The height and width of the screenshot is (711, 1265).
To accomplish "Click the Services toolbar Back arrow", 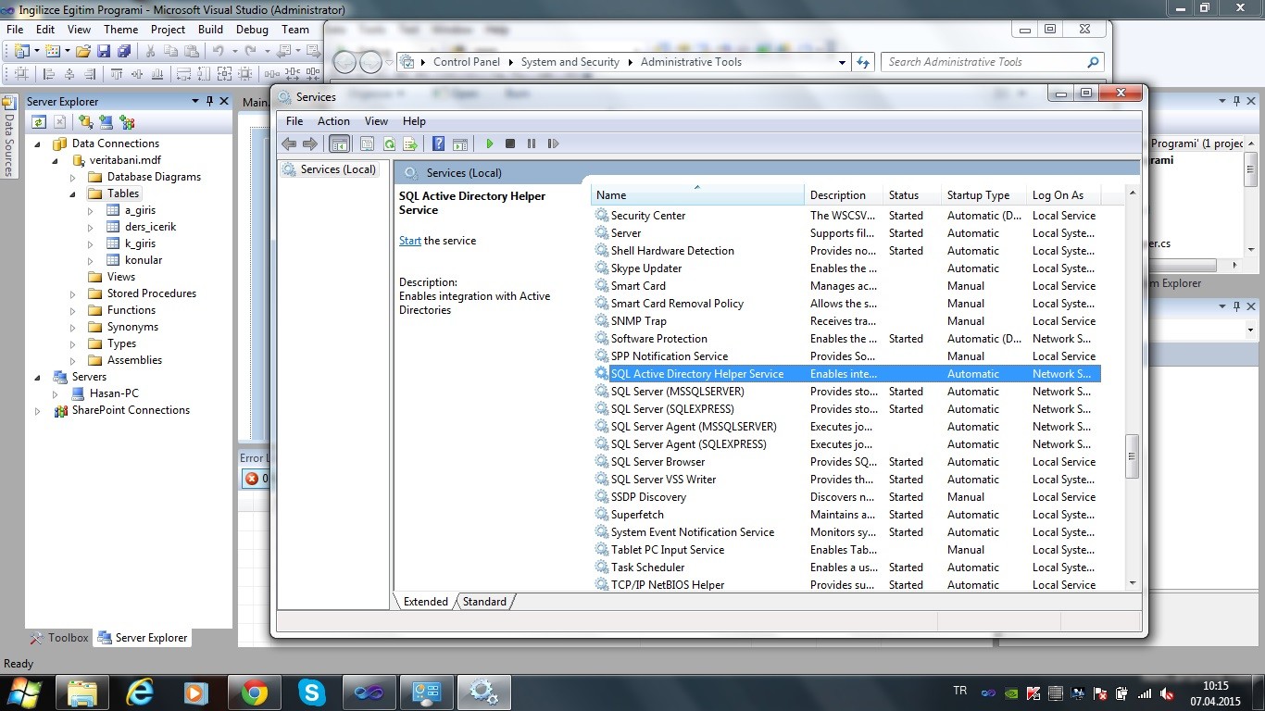I will (x=289, y=143).
